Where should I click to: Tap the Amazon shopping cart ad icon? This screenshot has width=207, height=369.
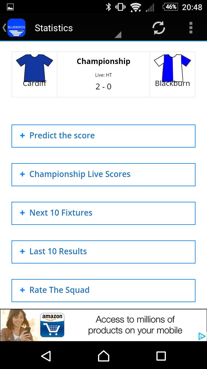pos(52,325)
